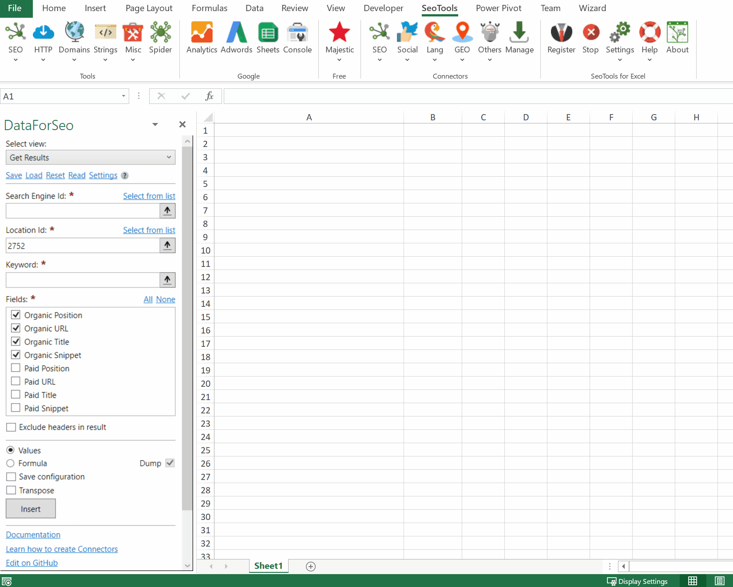Expand the Name Box dropdown arrow
Screen dimensions: 733x587
point(123,96)
